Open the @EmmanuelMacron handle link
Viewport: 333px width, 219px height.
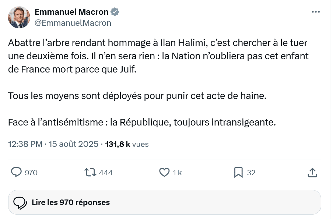click(x=73, y=23)
